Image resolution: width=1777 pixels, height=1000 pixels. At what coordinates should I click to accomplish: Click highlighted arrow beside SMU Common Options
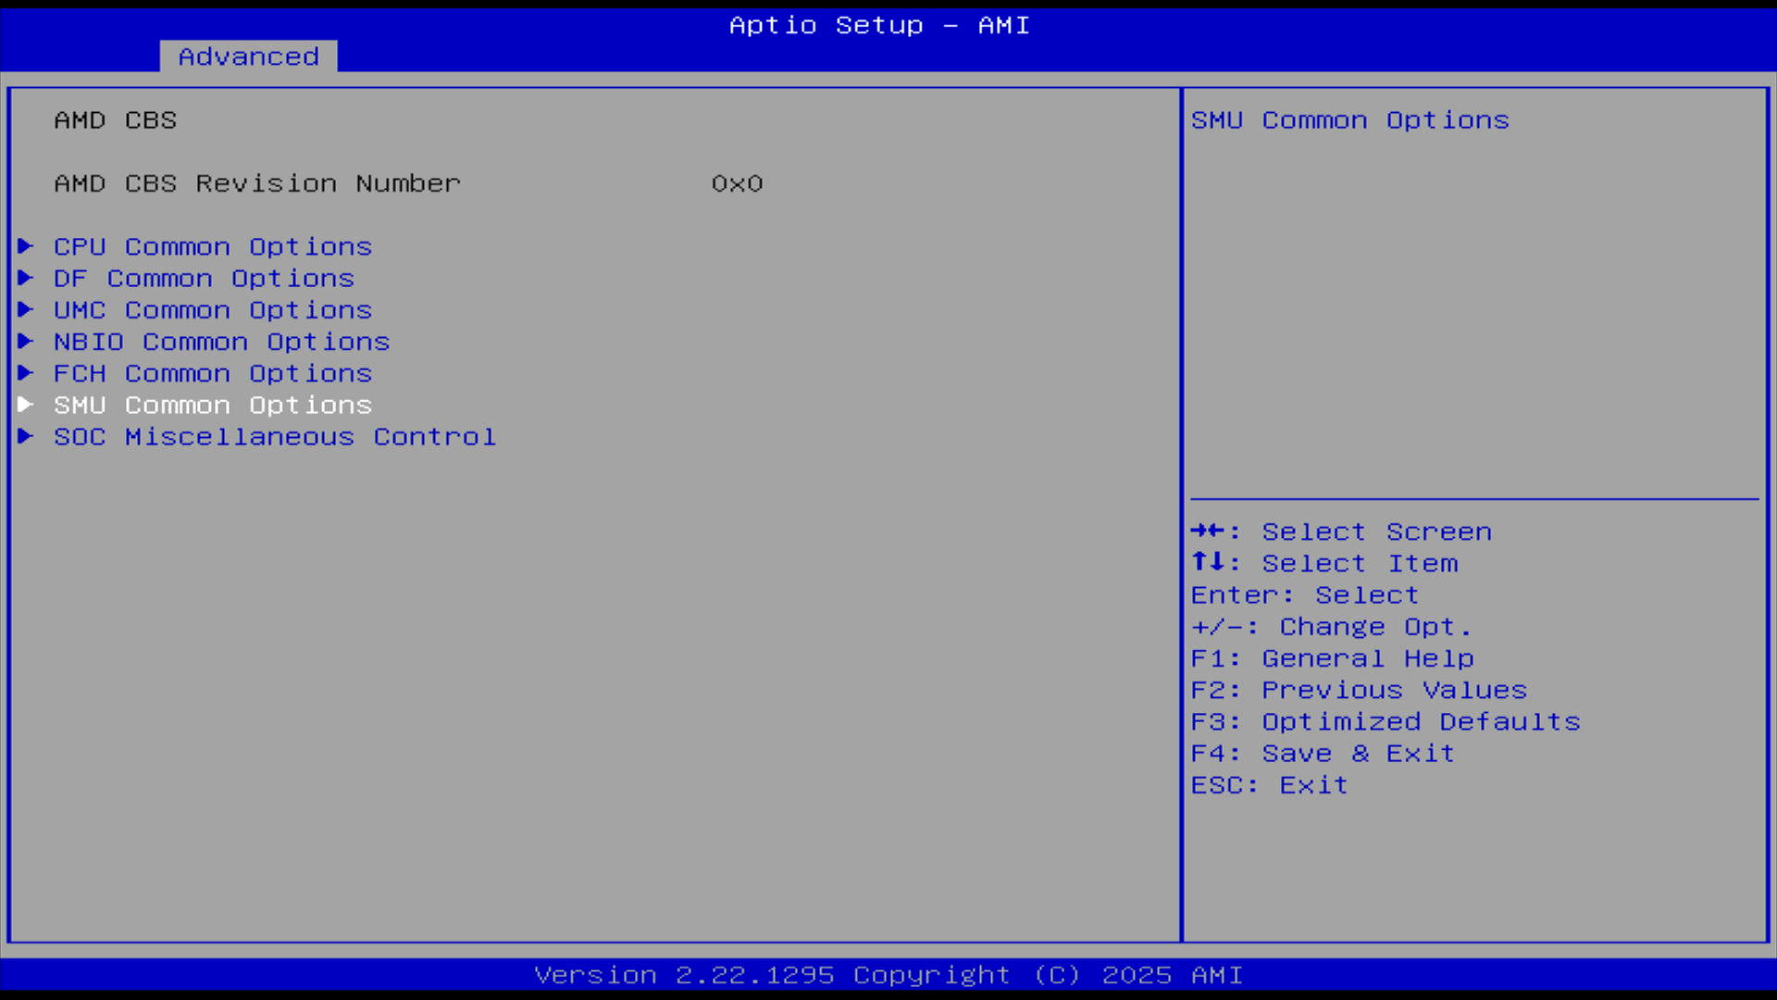26,405
